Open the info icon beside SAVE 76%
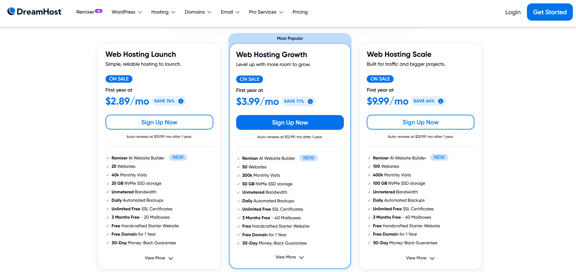This screenshot has height=272, width=576. [181, 101]
